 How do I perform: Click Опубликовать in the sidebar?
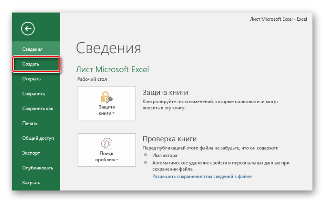click(x=36, y=168)
